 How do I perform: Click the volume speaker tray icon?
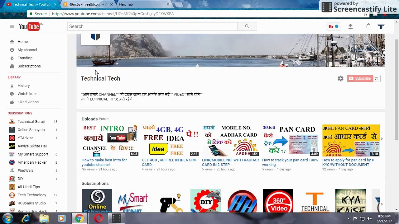click(370, 218)
